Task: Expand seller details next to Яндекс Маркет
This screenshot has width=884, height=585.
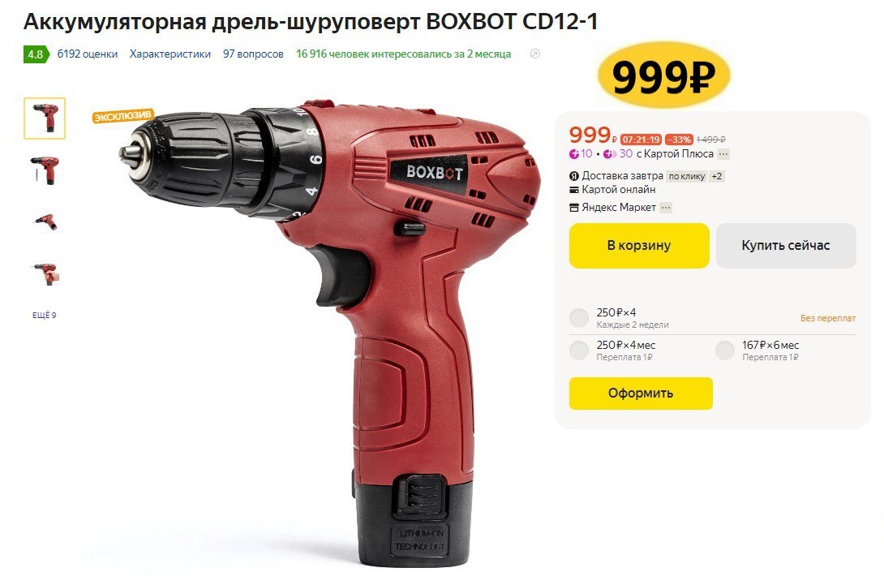Action: [666, 208]
